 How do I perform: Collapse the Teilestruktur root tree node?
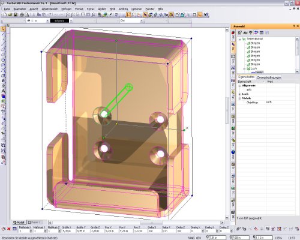240,39
